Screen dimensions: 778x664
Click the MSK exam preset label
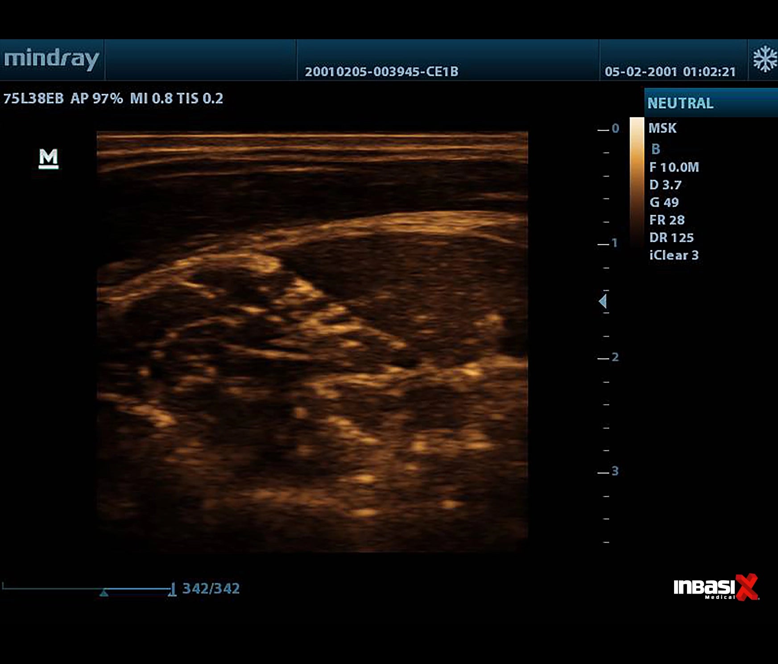pyautogui.click(x=662, y=128)
